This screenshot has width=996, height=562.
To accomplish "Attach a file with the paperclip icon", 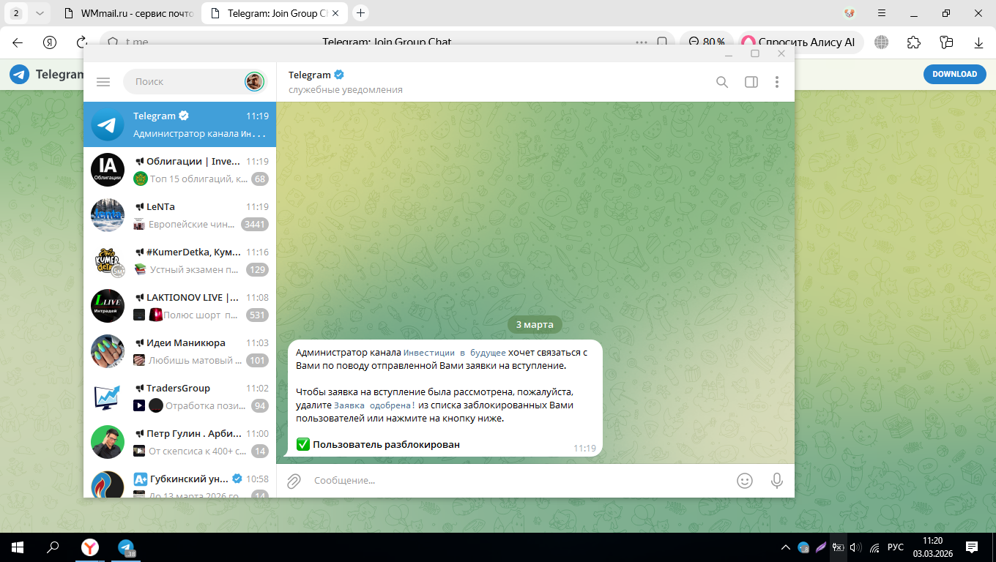I will click(294, 481).
